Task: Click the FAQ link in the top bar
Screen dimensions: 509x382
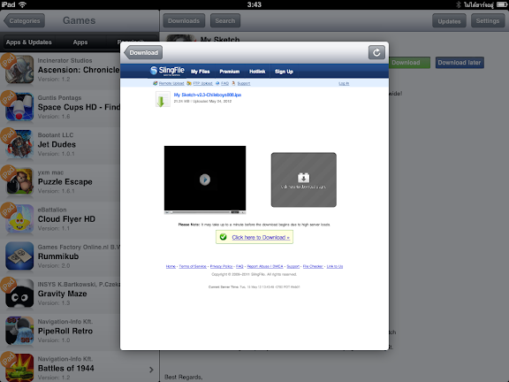Action: [x=224, y=83]
